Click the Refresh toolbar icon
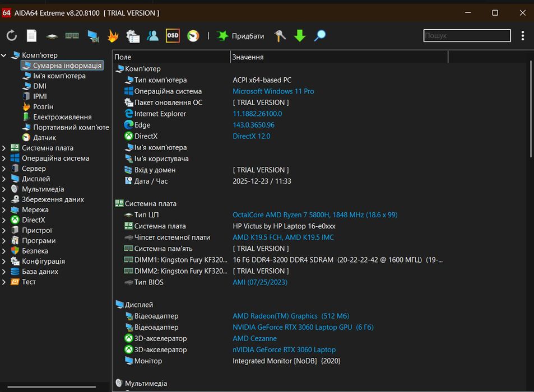Screen dimensions: 534x392 click(x=12, y=35)
